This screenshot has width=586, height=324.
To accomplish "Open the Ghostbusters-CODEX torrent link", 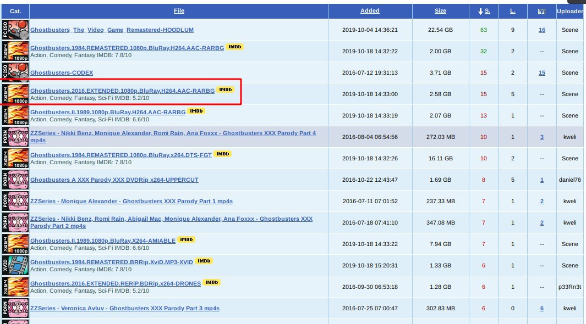I will pyautogui.click(x=62, y=72).
